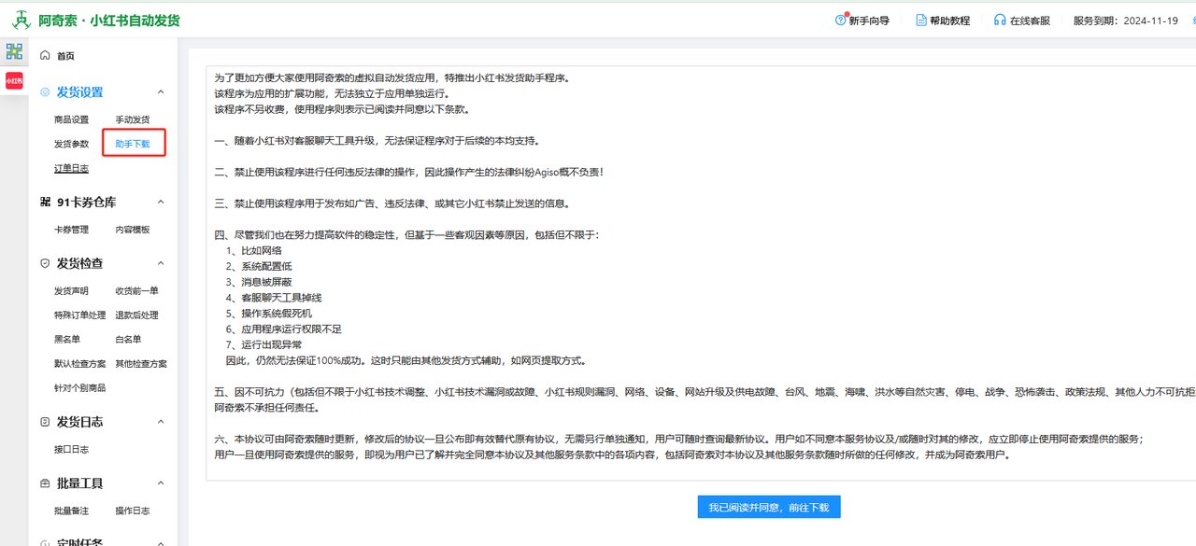Open the 帮助教程 document icon
The height and width of the screenshot is (546, 1196).
[x=920, y=19]
